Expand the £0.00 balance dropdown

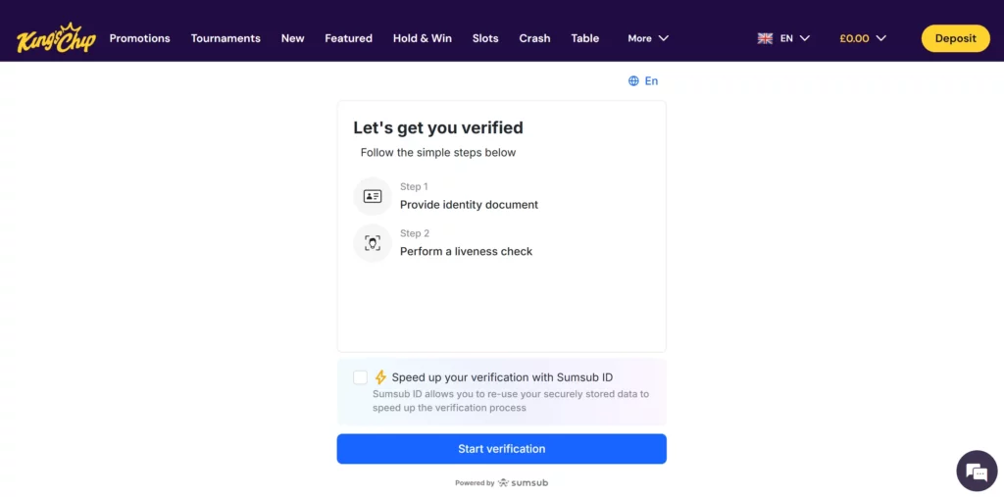863,38
